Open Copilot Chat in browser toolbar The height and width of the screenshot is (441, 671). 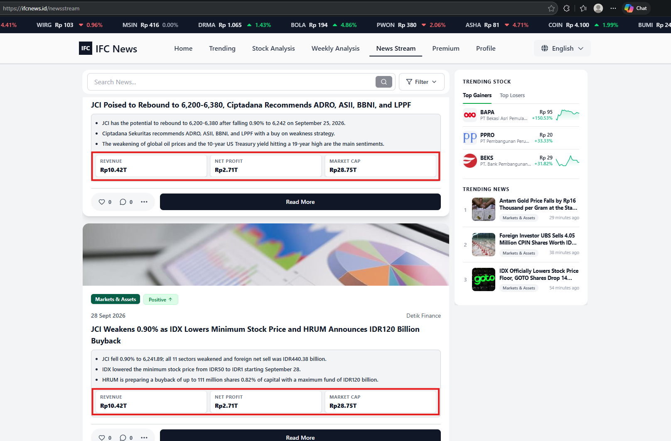point(636,8)
